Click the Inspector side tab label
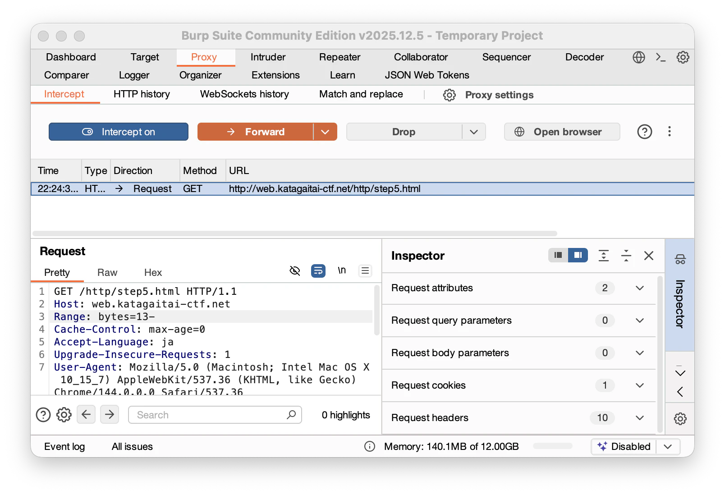Screen dimensions: 725x495 680,304
